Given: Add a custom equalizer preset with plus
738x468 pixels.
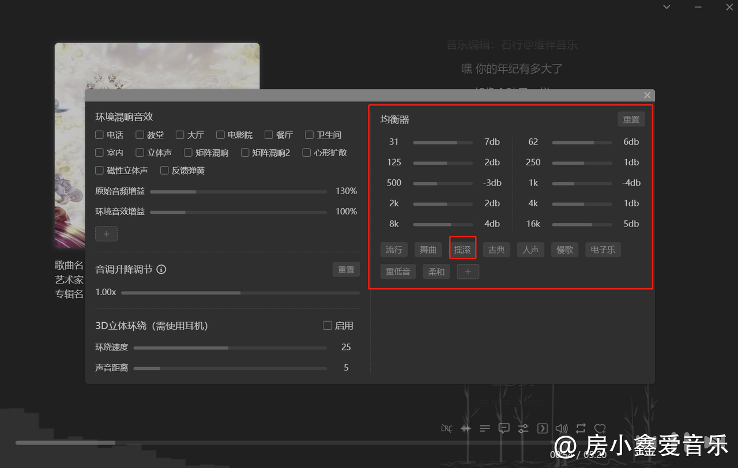Looking at the screenshot, I should pyautogui.click(x=468, y=271).
